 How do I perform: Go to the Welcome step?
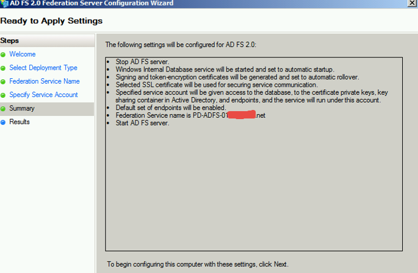coord(22,54)
